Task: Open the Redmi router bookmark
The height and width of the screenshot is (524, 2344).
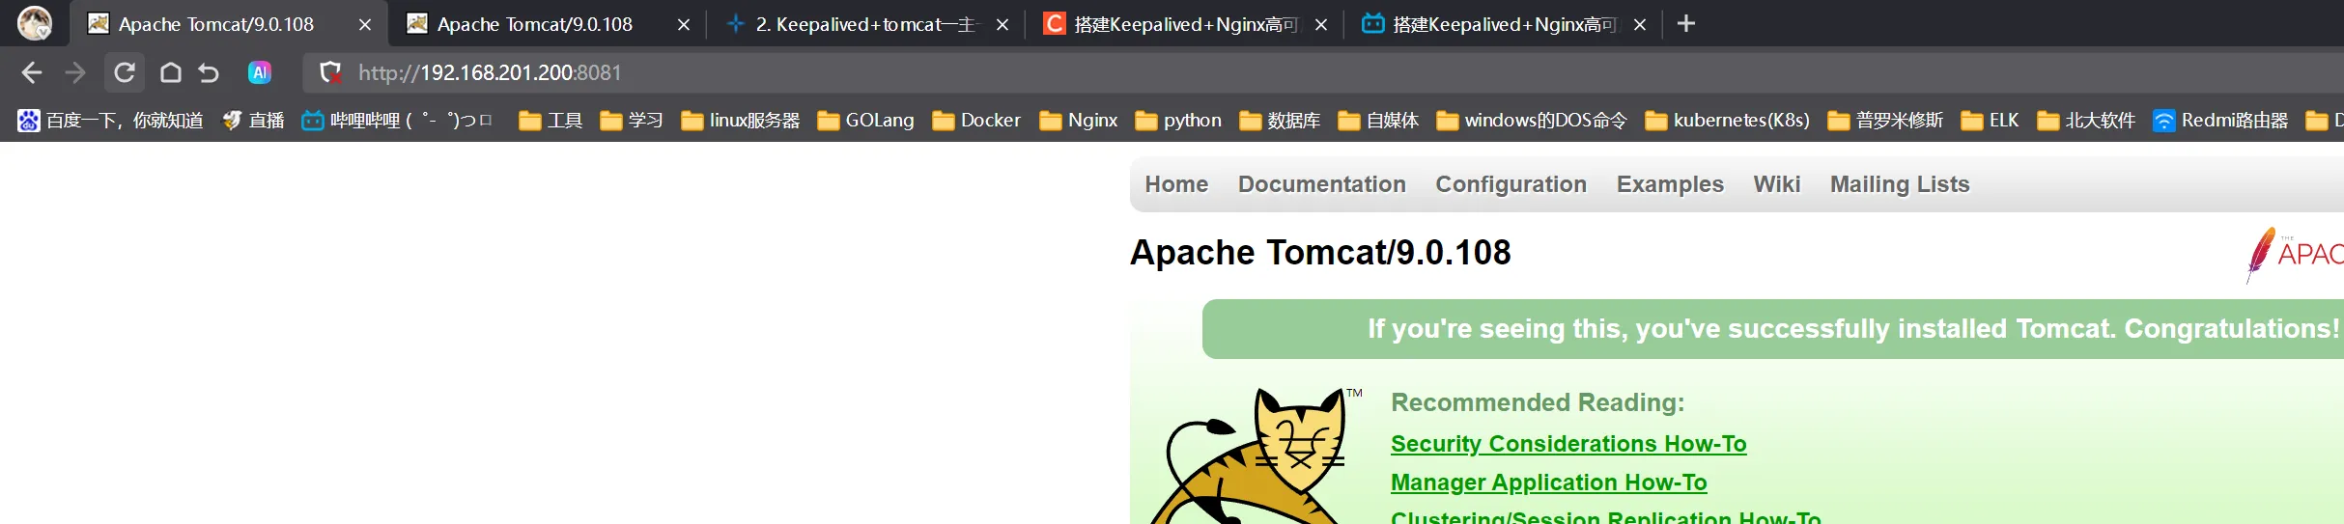Action: pyautogui.click(x=2220, y=121)
